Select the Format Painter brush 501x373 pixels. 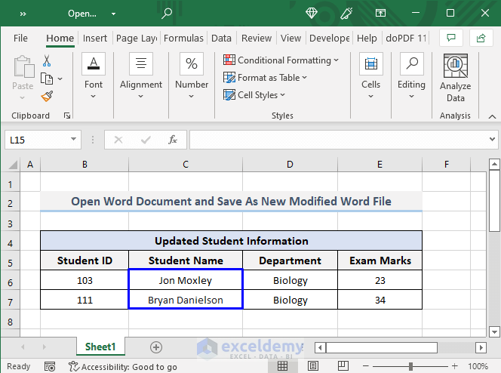tap(47, 96)
